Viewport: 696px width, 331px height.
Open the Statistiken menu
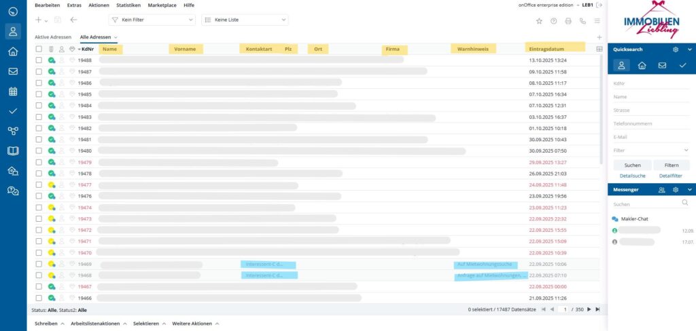[128, 5]
